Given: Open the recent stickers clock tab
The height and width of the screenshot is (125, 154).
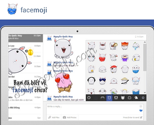Looking at the screenshot, I should coord(89,98).
